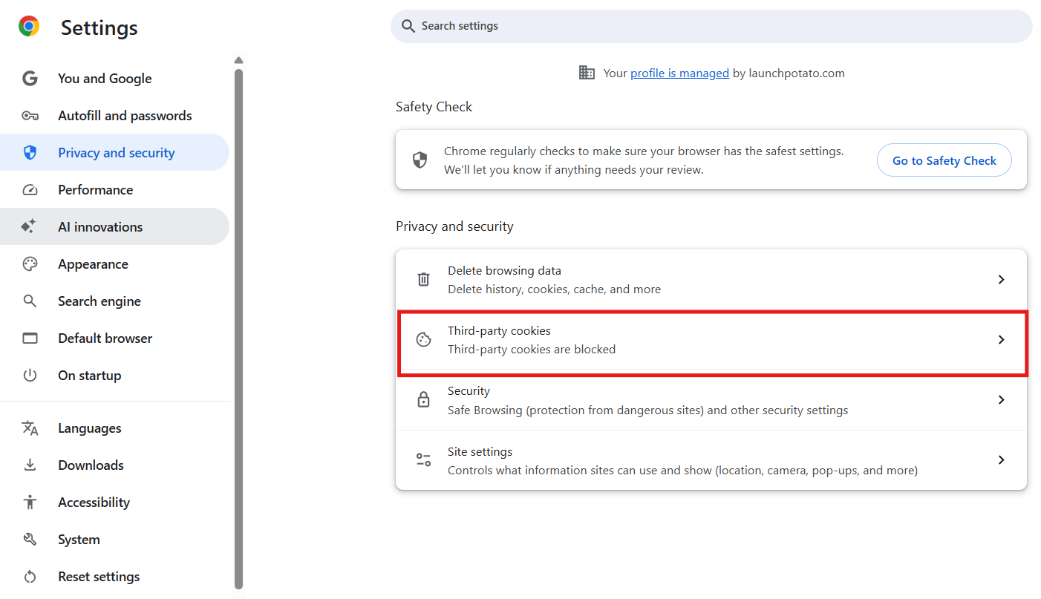Click the magnifier icon in the search bar

[408, 26]
